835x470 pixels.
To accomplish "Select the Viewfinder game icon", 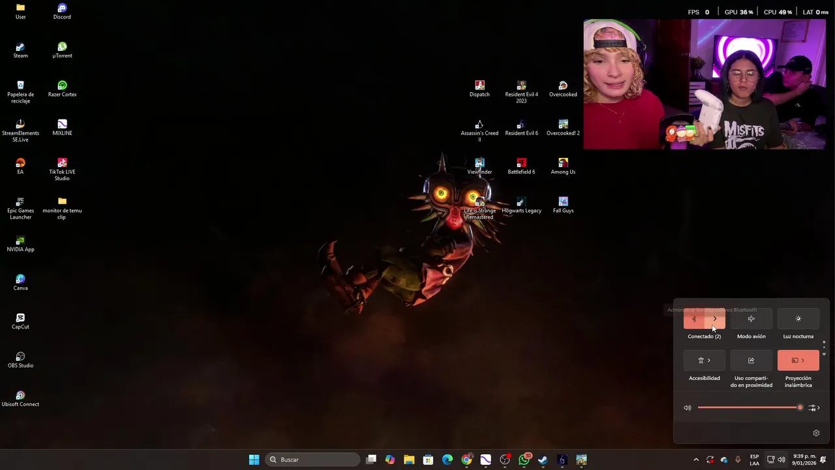I will pyautogui.click(x=479, y=166).
